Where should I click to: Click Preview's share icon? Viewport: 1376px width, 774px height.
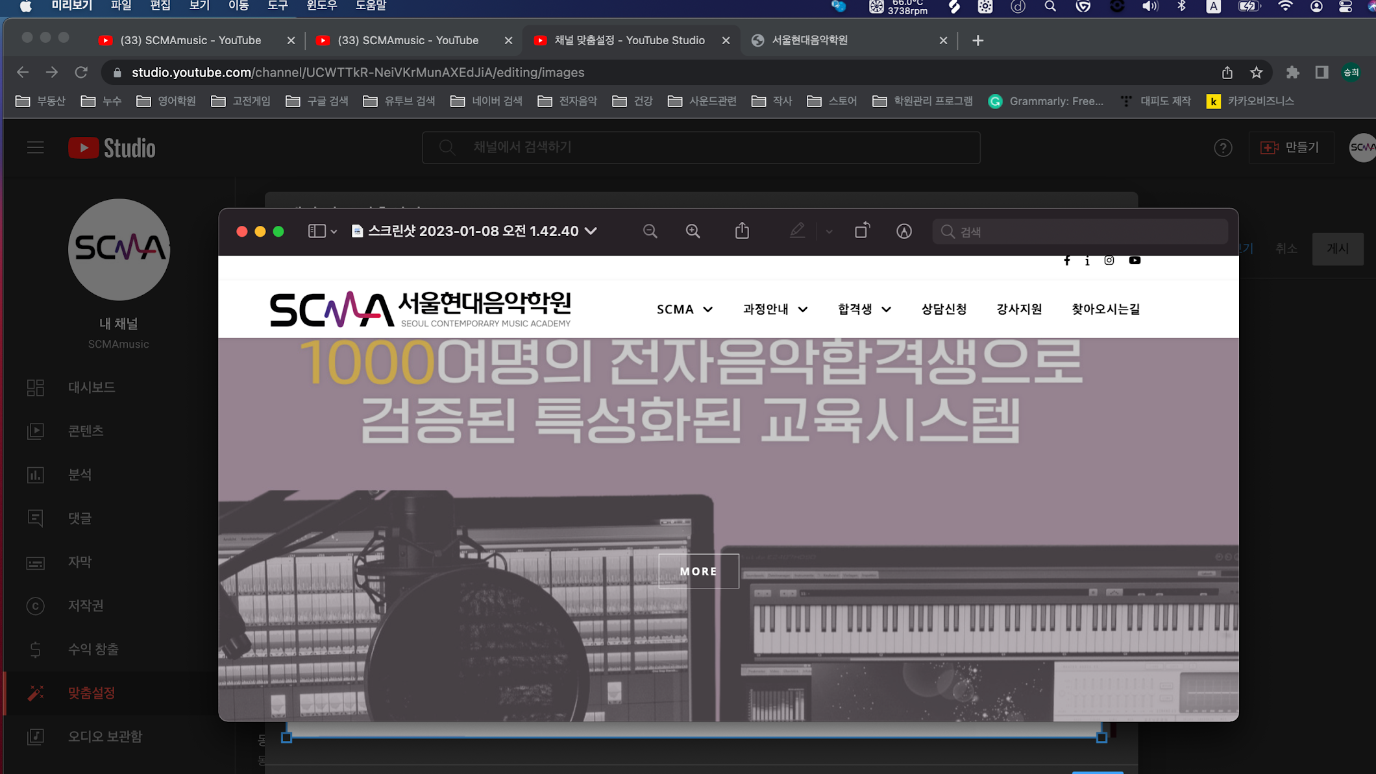(x=742, y=231)
